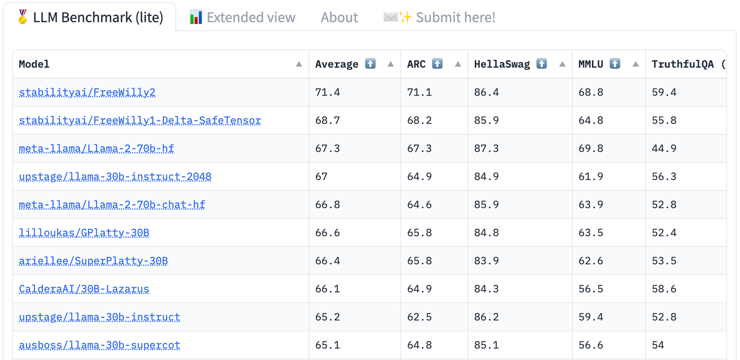Open lilloukas/GPlatty-30B model link
This screenshot has height=360, width=740.
tap(84, 233)
